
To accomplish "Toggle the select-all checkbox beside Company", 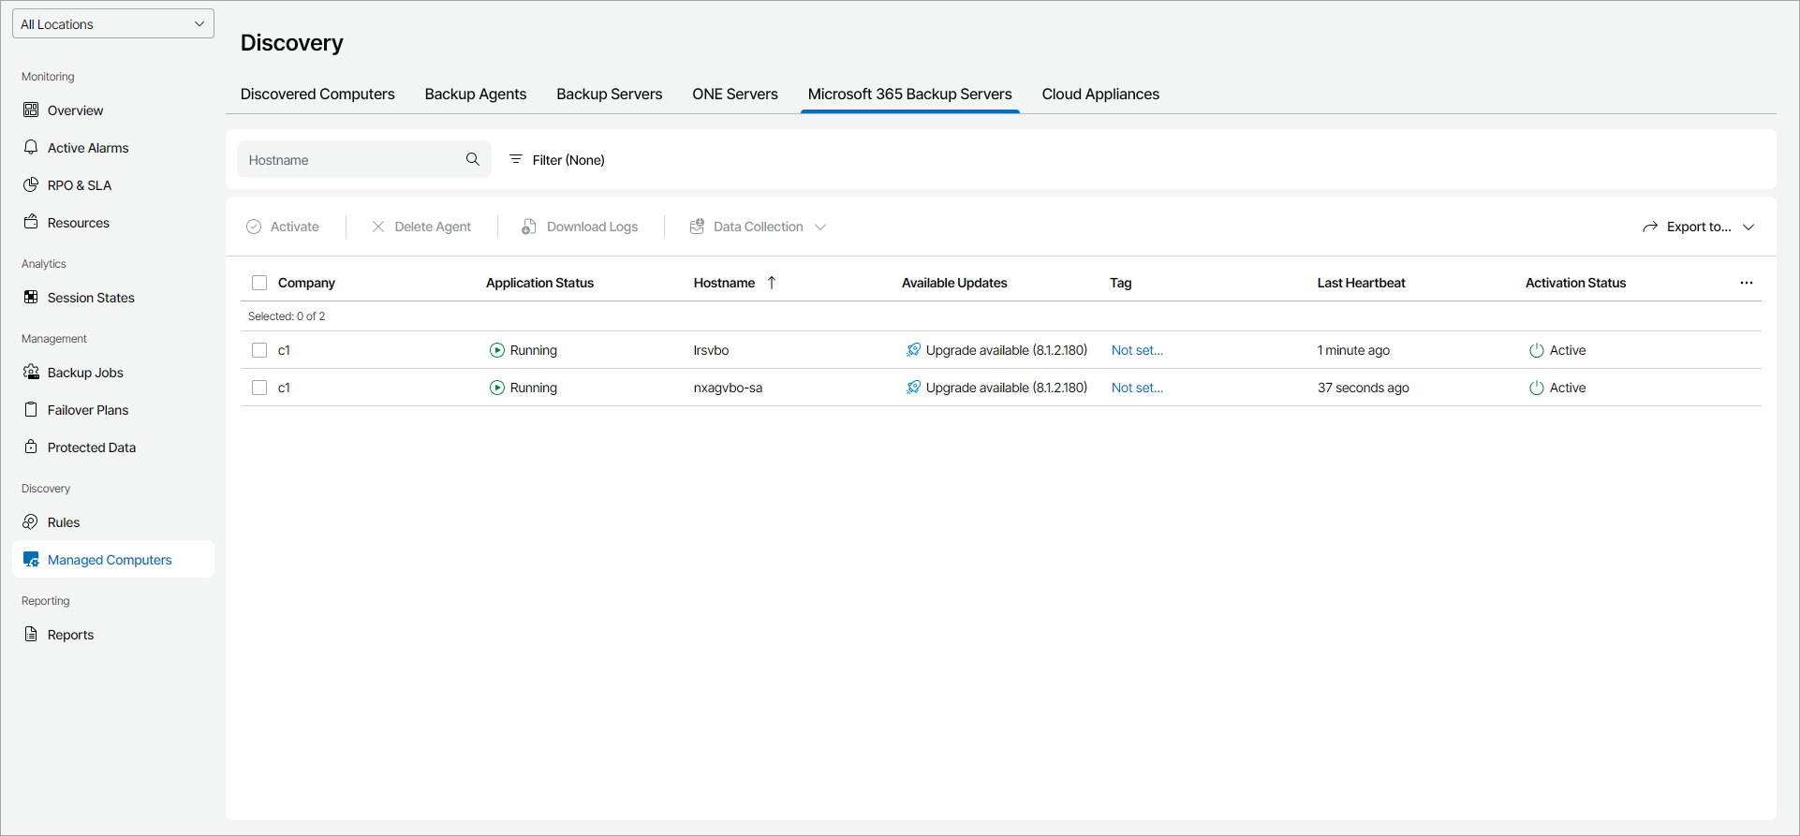I will (x=259, y=283).
